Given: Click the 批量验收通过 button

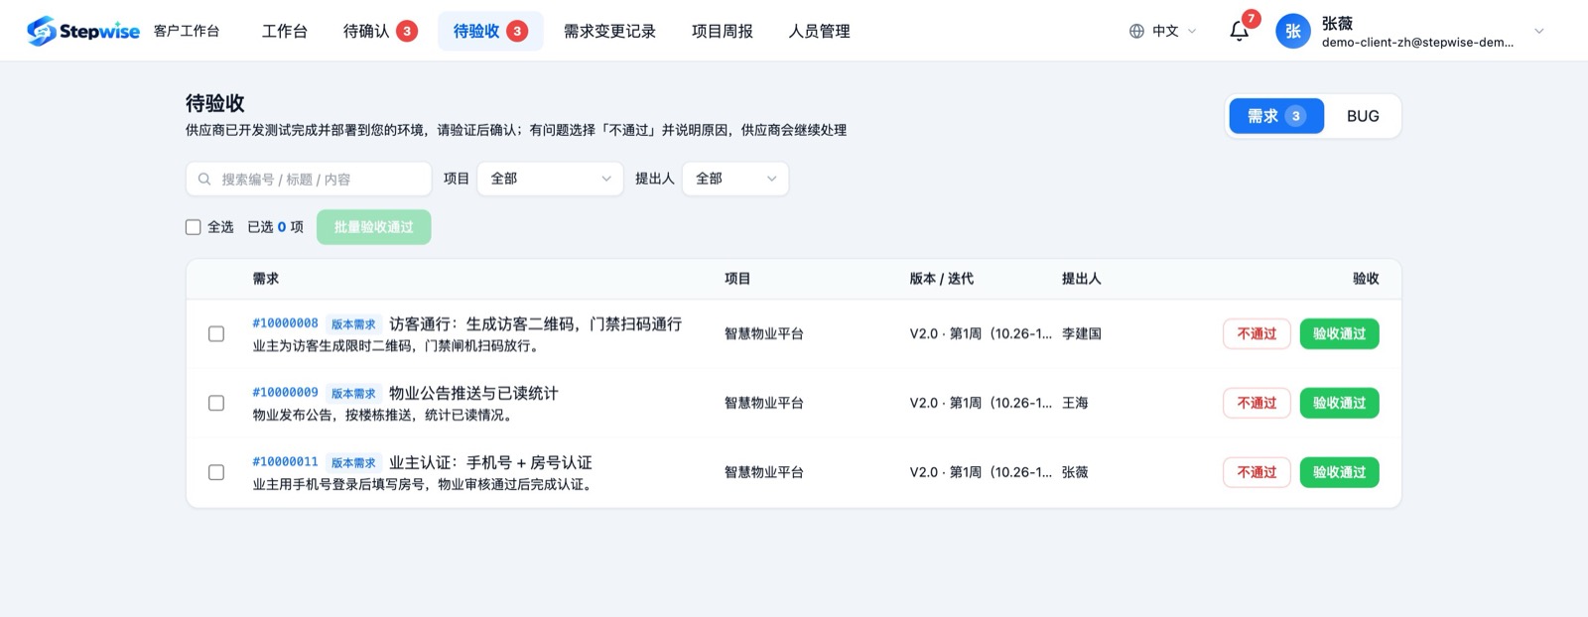Looking at the screenshot, I should (x=374, y=227).
